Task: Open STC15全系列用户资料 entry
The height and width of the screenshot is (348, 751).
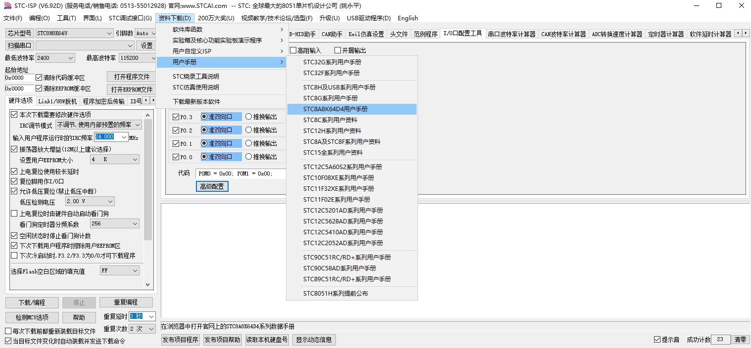Action: click(x=352, y=152)
